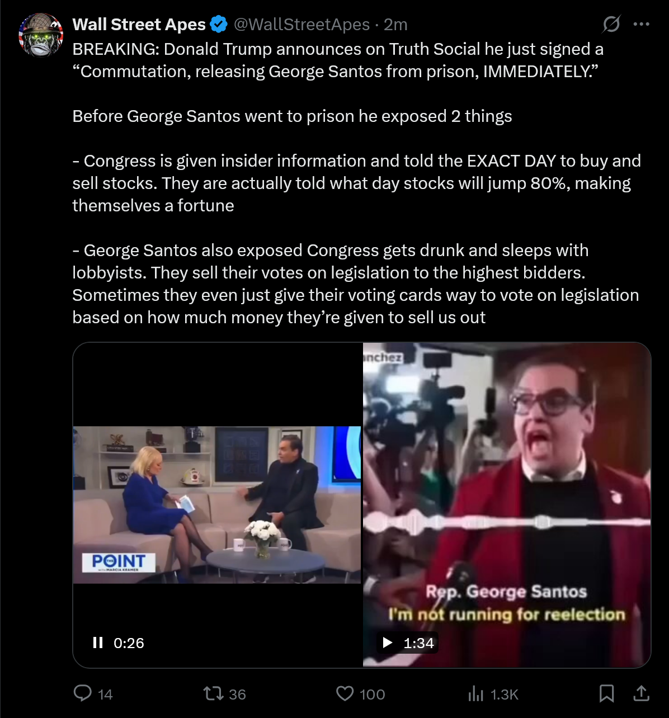This screenshot has width=669, height=718.
Task: Open the three-dot more options menu
Action: pyautogui.click(x=641, y=24)
